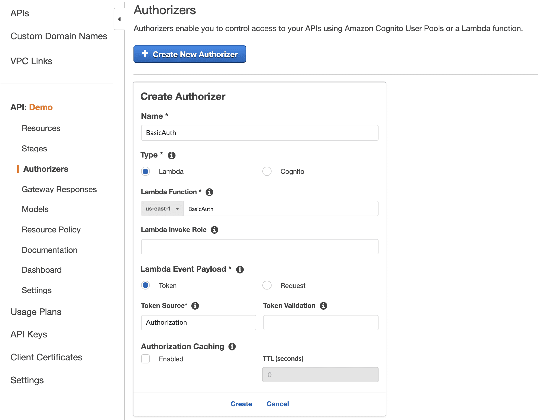
Task: Click the Create New Authorizer button
Action: click(190, 54)
